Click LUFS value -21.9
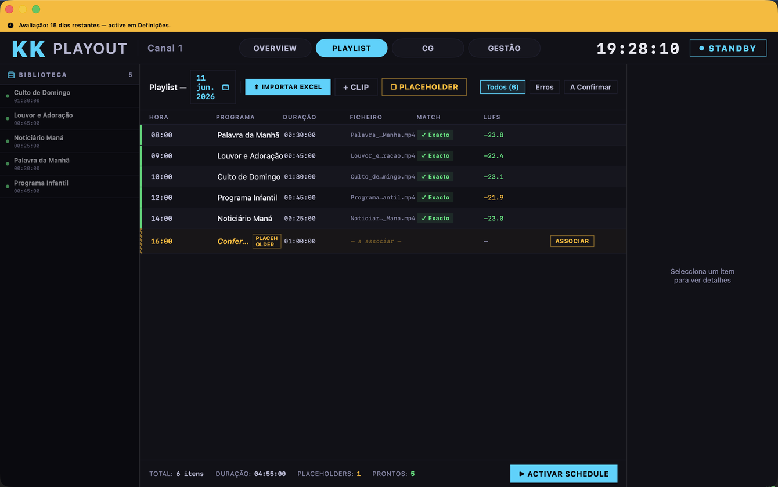Image resolution: width=778 pixels, height=487 pixels. click(x=494, y=198)
